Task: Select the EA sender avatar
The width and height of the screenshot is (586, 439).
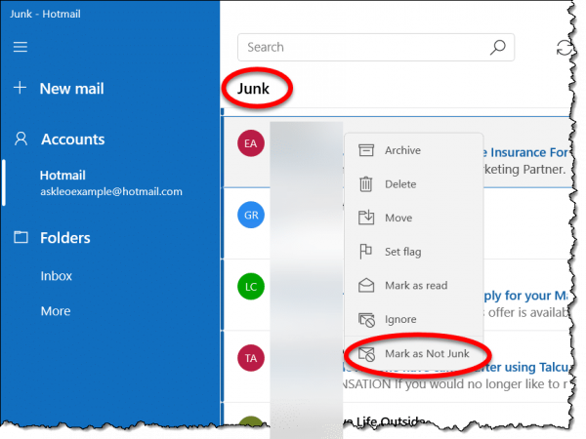Action: point(251,143)
